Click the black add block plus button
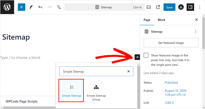This screenshot has width=205, height=109. 137,57
